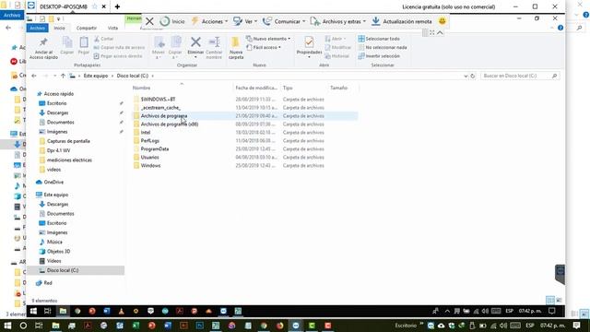Click Copiar ruta de acceso
The image size is (590, 332).
tap(119, 47)
